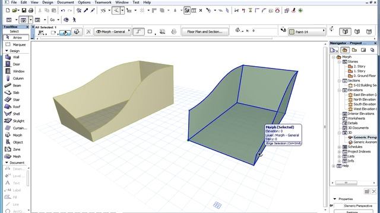The height and width of the screenshot is (213, 380).
Task: Select the Beam tool
Action: click(16, 85)
